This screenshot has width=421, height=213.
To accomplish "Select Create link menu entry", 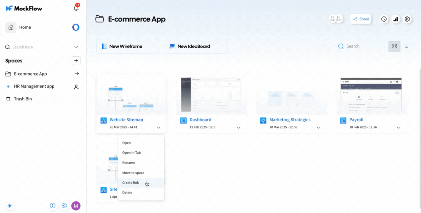I will point(141,183).
